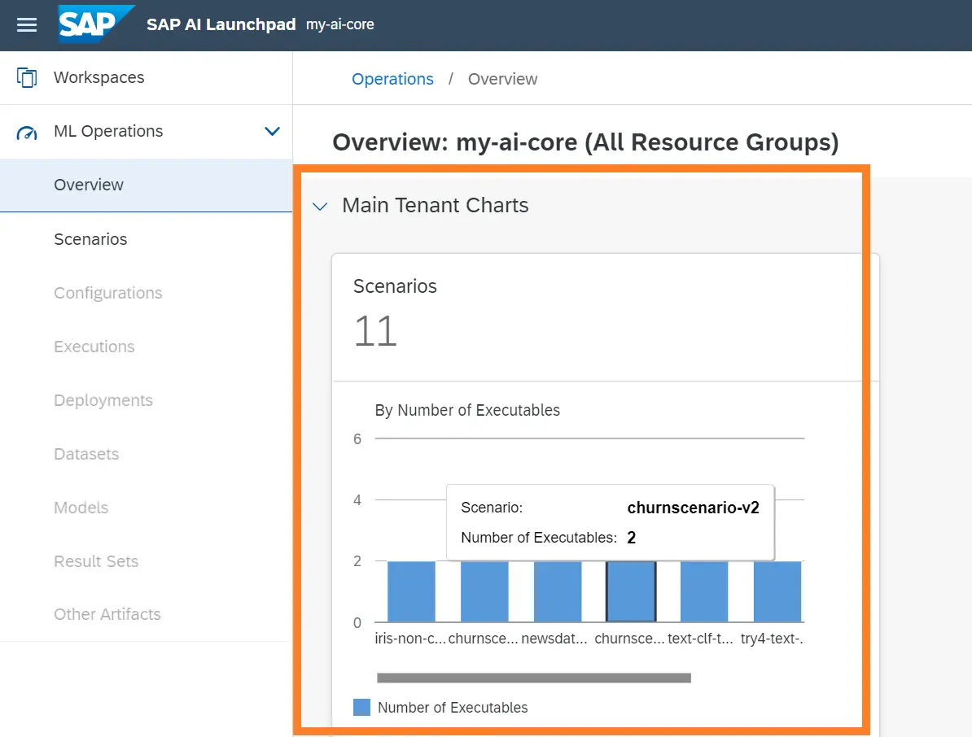The width and height of the screenshot is (972, 737).
Task: Click the iris-non-c... chart bar
Action: coord(411,591)
